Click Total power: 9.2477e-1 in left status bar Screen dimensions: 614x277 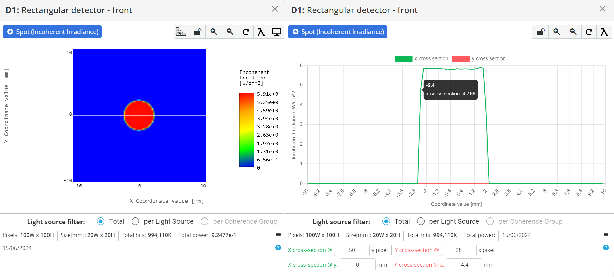coord(207,235)
